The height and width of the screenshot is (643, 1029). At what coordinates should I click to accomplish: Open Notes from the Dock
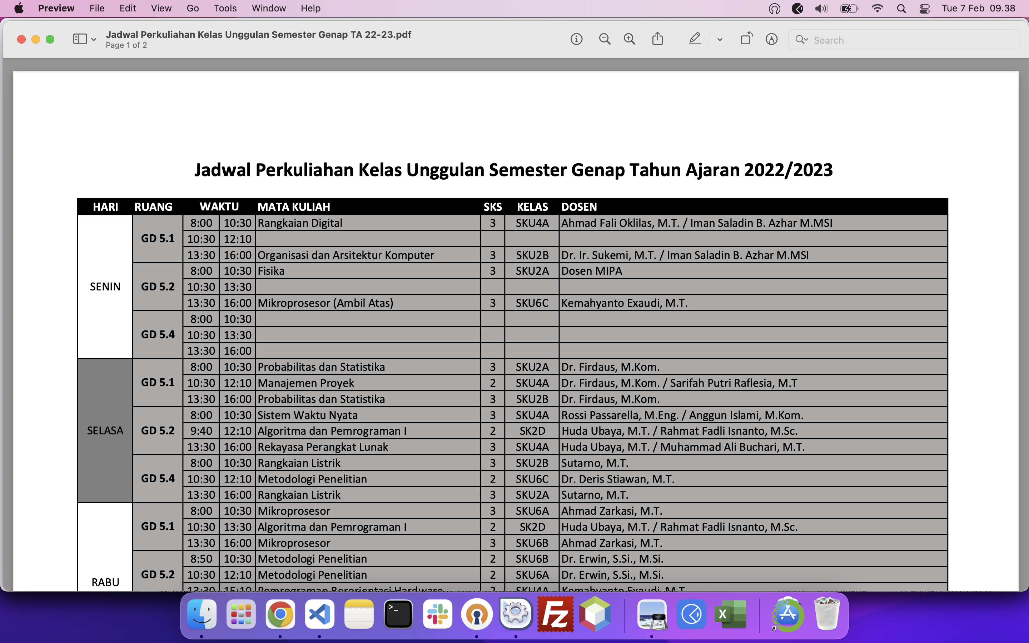click(359, 614)
